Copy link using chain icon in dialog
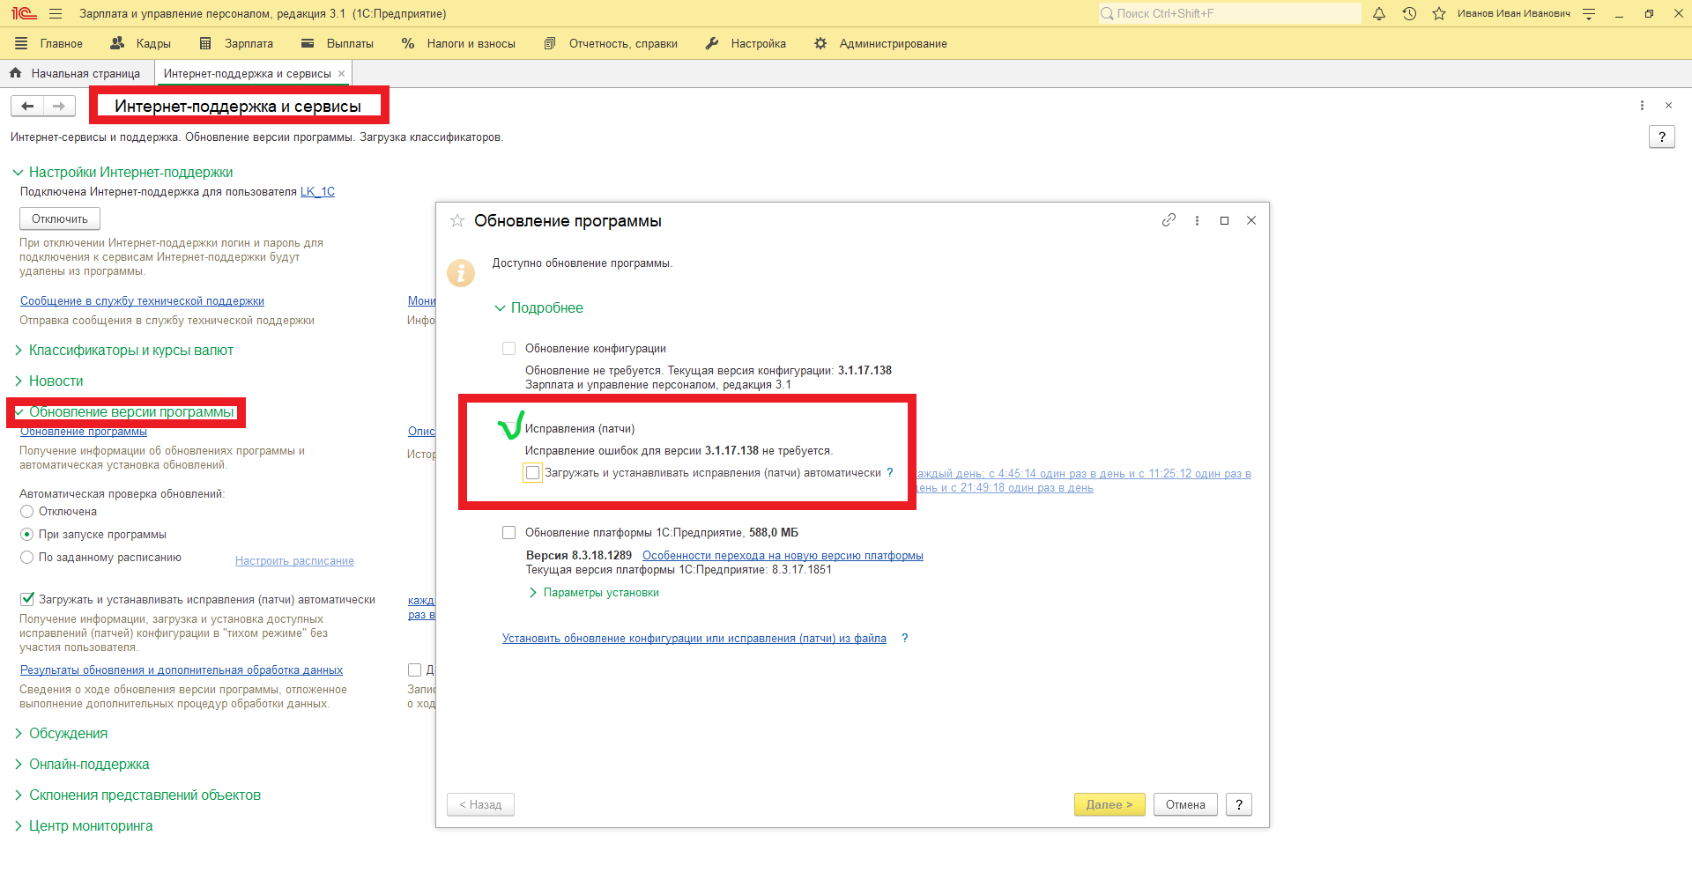1692x873 pixels. pyautogui.click(x=1169, y=220)
